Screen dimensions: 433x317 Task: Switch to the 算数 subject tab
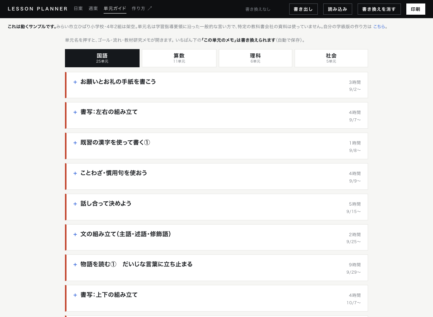[179, 58]
